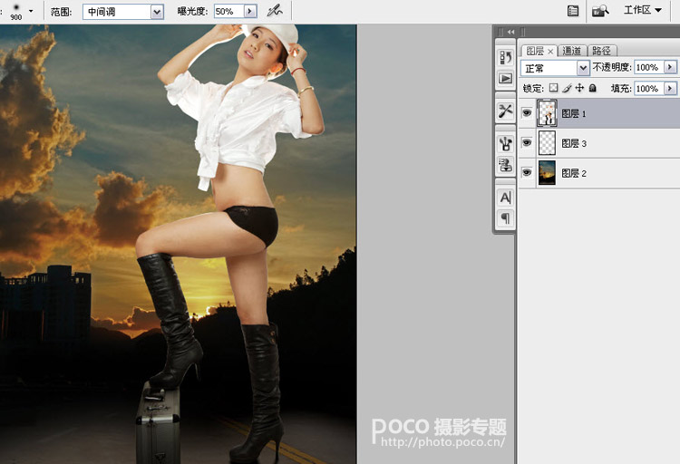Screen dimensions: 680x464
Task: Switch to the 通道 (Channels) tab
Action: click(x=571, y=51)
